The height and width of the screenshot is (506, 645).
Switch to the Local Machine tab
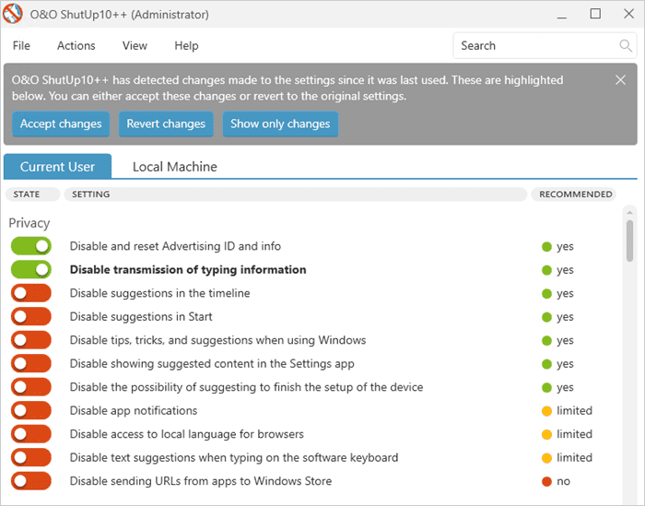tap(175, 167)
